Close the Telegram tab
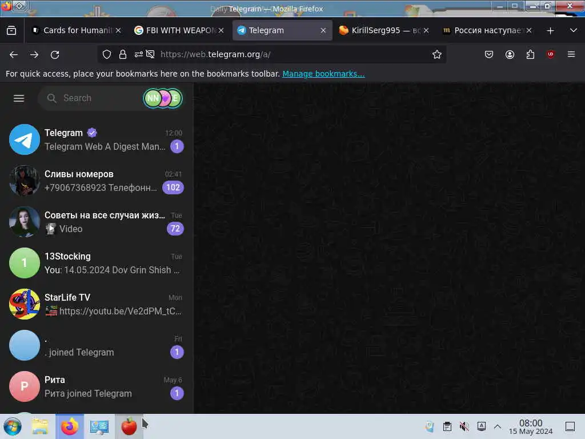 [323, 30]
